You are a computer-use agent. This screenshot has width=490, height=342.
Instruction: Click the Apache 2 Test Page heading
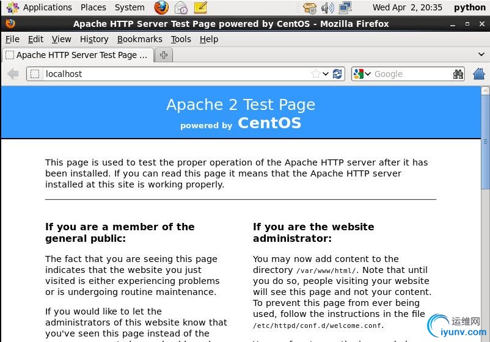[241, 104]
